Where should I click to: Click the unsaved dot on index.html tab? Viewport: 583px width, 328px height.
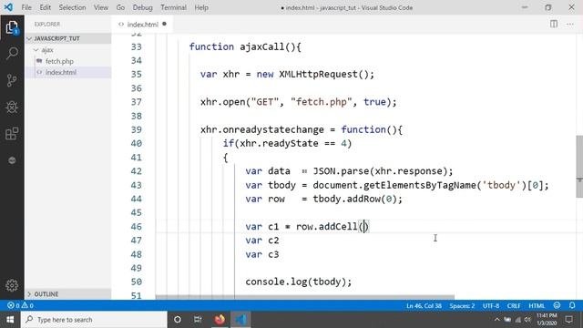(164, 25)
